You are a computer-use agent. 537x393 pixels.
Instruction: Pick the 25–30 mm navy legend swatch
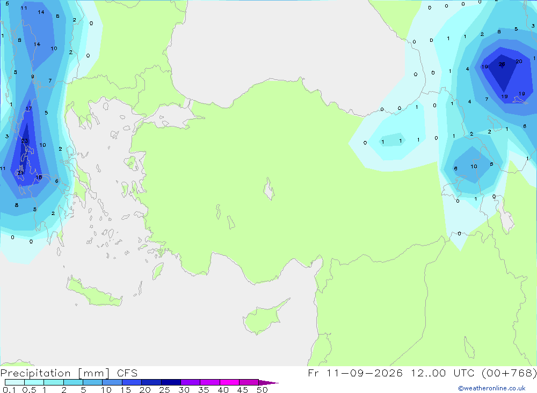pos(171,382)
